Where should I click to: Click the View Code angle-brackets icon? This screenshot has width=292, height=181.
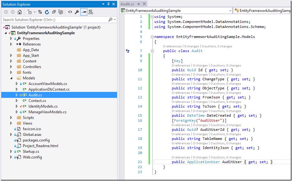(70, 12)
